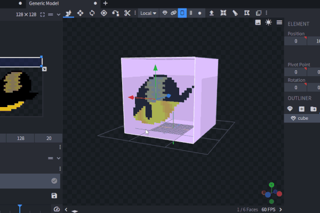Click the save texture icon
Screen dimensions: 320x213
54,196
